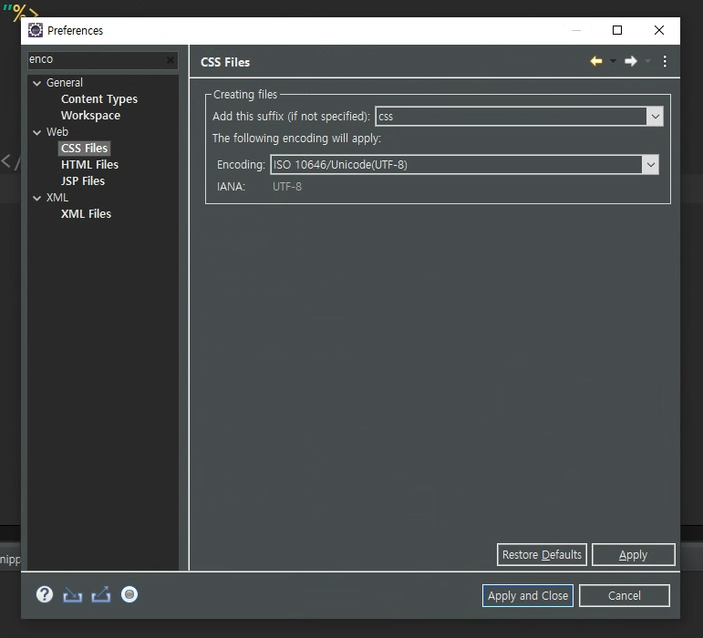Click the General category label
The image size is (703, 638).
64,83
